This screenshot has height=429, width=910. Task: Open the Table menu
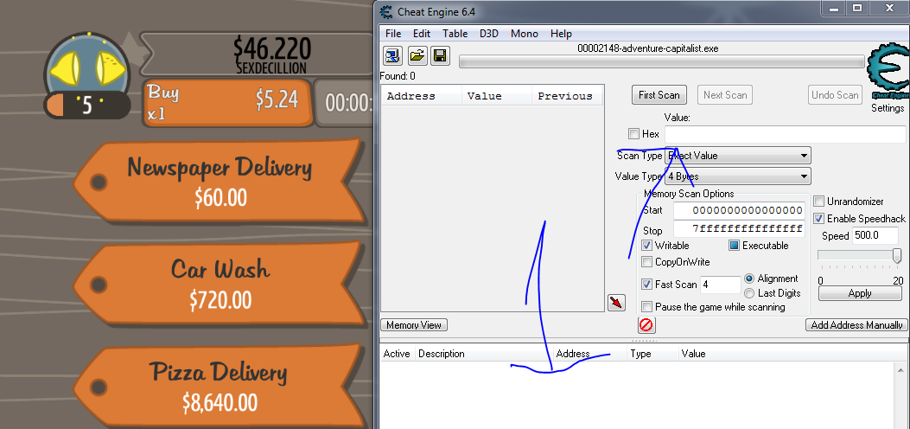point(455,34)
